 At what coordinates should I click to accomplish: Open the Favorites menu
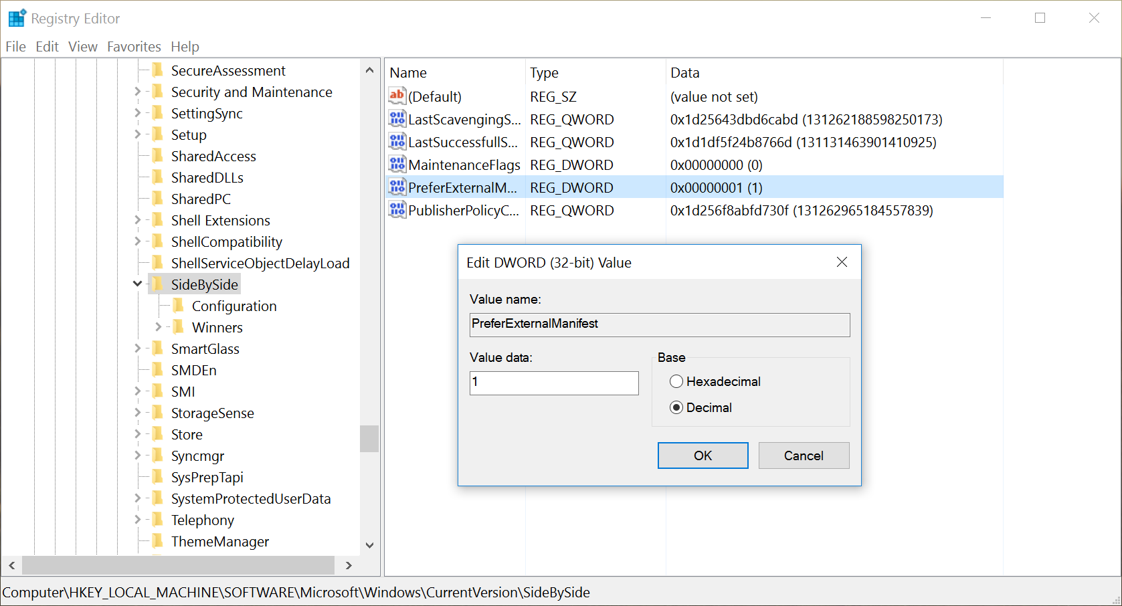pos(134,46)
